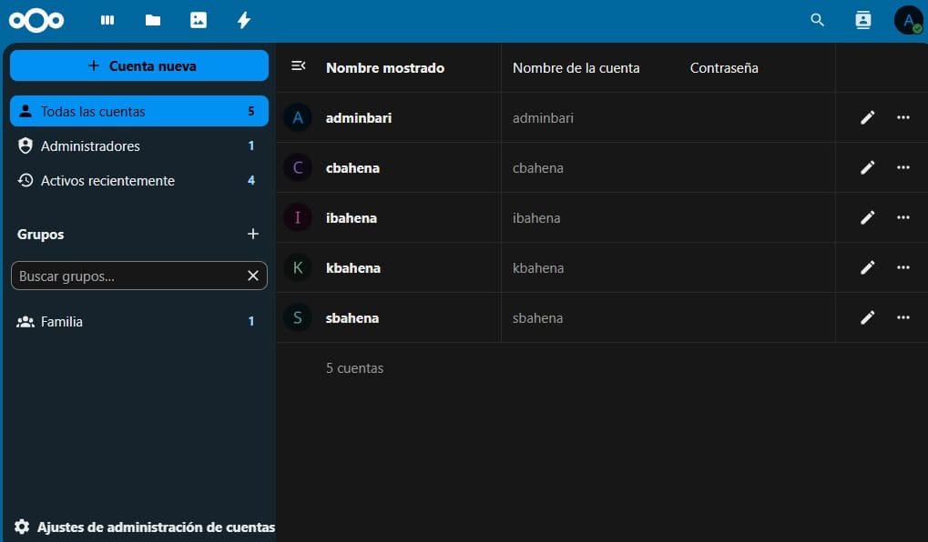The height and width of the screenshot is (542, 928).
Task: Edit the sbahena account with pencil
Action: [x=867, y=318]
